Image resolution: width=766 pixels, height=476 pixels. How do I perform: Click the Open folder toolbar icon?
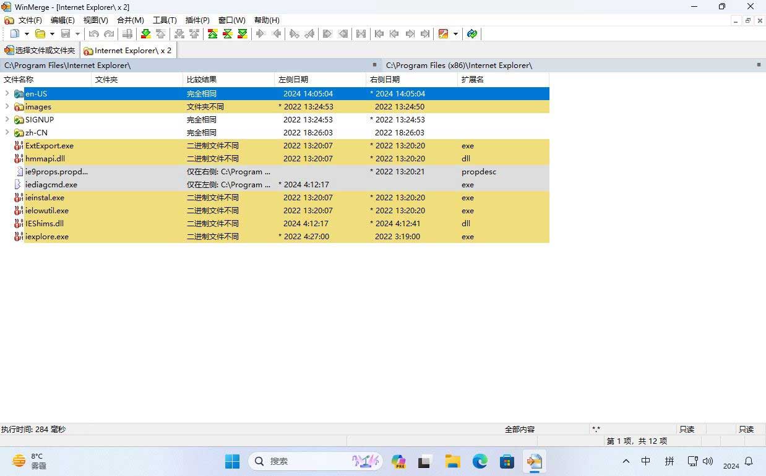40,34
